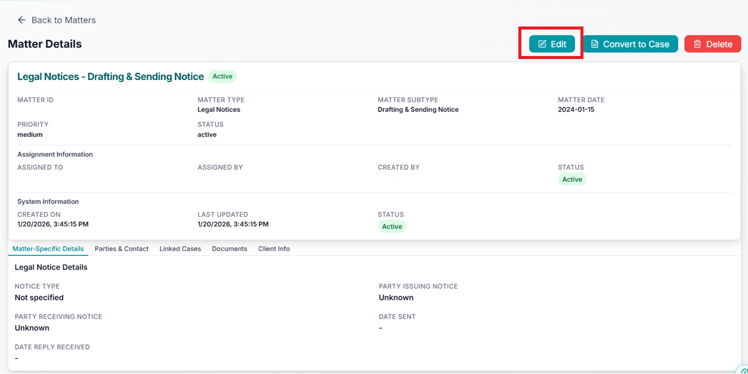
Task: Click the Active badge beside the matter title
Action: pos(222,76)
